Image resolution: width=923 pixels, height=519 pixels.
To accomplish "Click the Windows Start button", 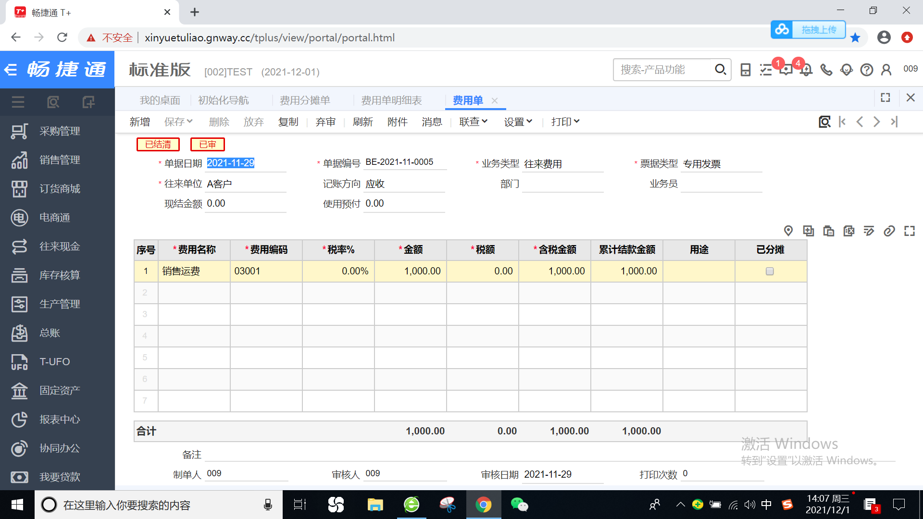I will (17, 505).
